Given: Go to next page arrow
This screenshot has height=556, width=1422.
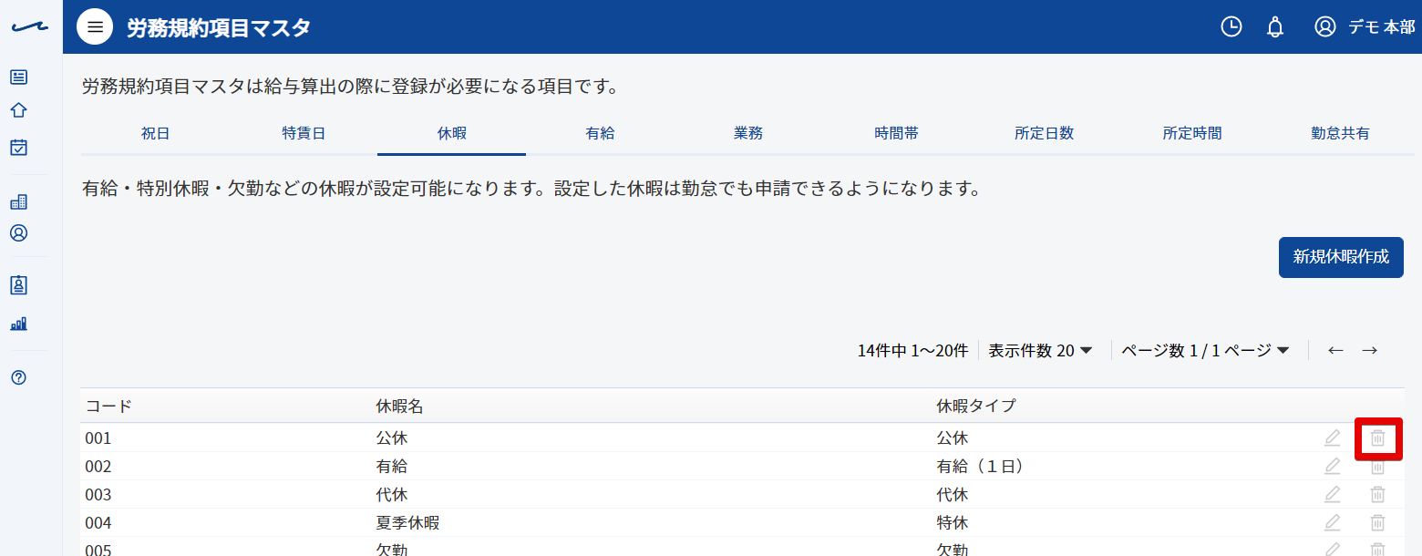Looking at the screenshot, I should tap(1369, 350).
